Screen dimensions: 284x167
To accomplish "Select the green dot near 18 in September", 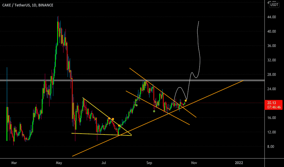I will (x=154, y=111).
